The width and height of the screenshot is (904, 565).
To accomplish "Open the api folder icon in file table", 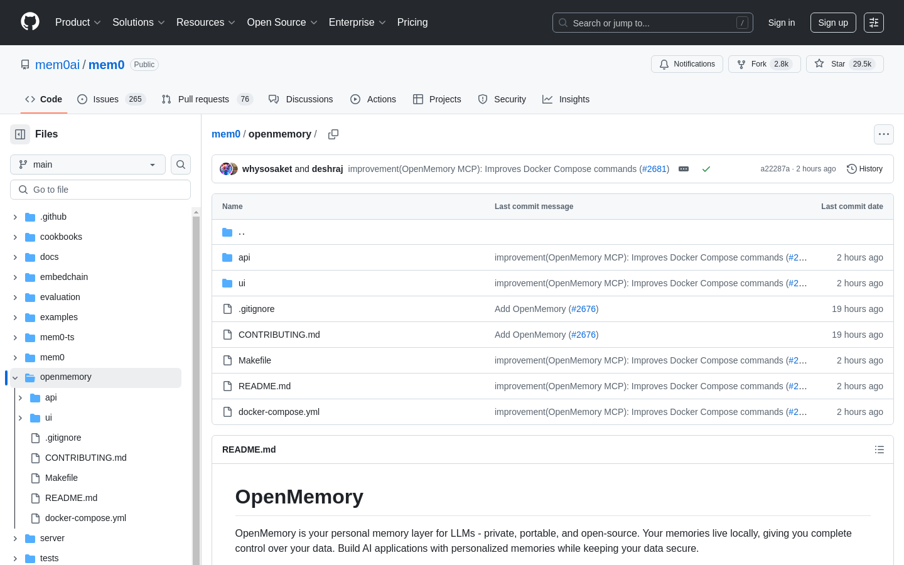I will pyautogui.click(x=227, y=257).
